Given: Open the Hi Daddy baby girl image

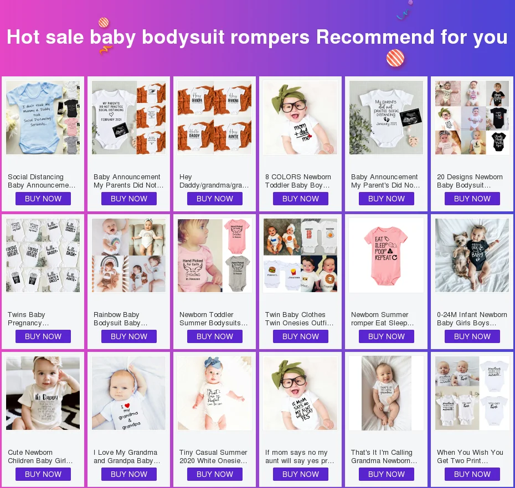Looking at the screenshot, I should pos(43,393).
